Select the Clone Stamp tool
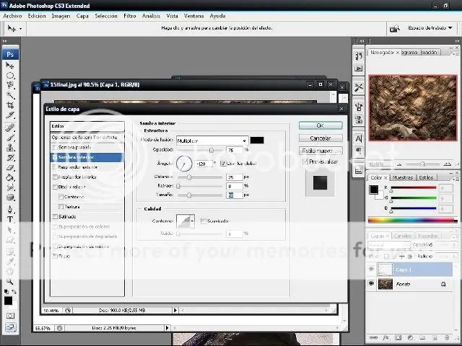Viewport: 462px width, 346px height. [x=10, y=148]
